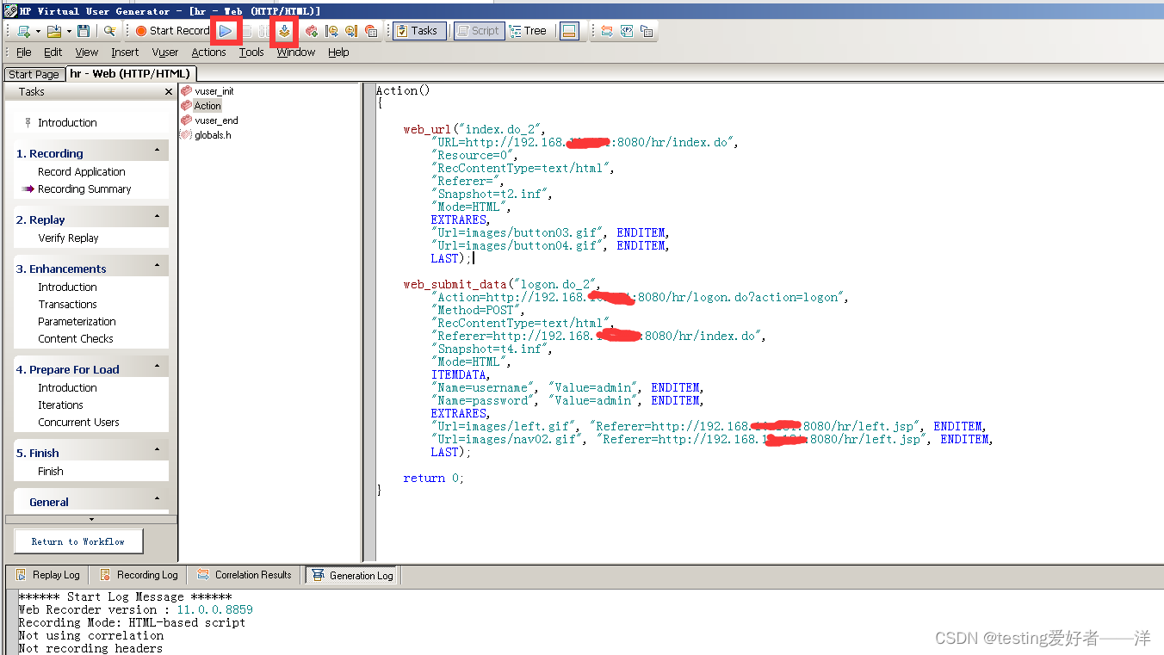Open Recording Summary task
The height and width of the screenshot is (655, 1164).
coord(84,189)
